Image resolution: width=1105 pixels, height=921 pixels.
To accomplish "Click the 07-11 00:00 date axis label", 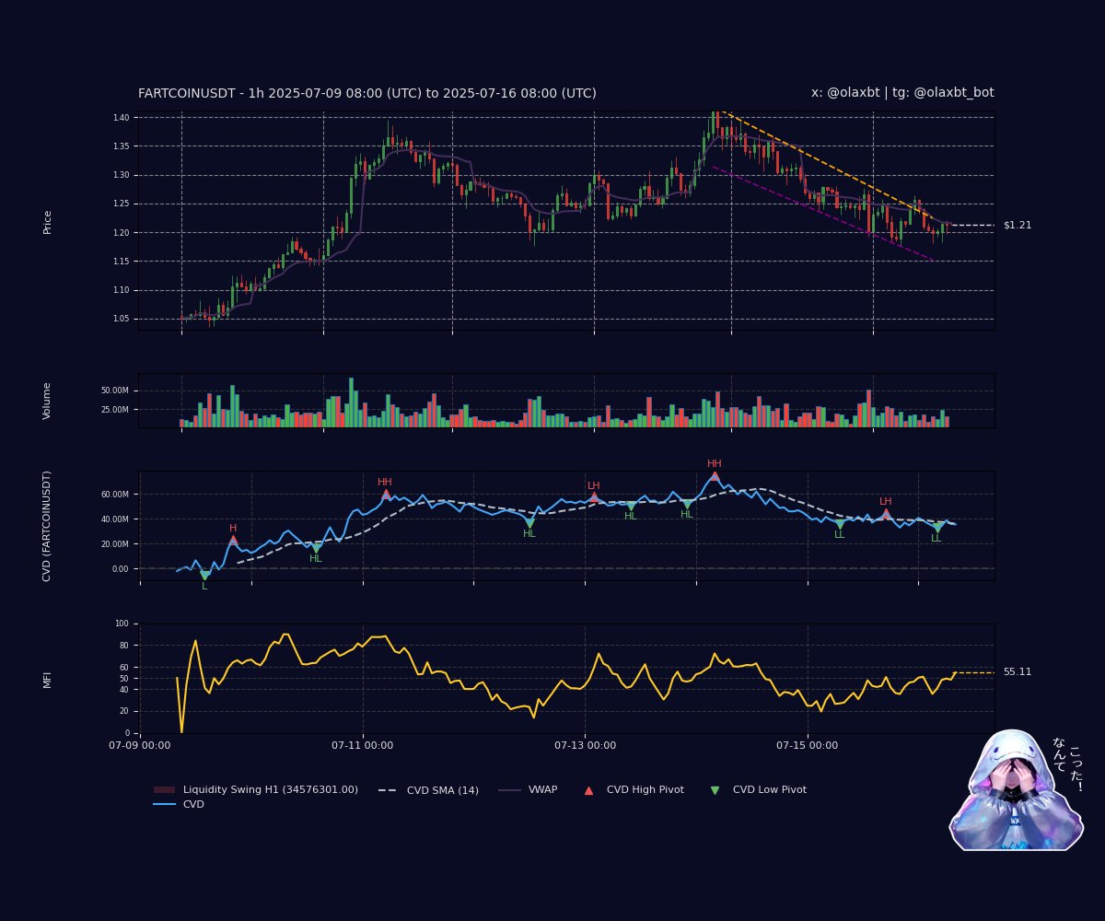I will (363, 745).
